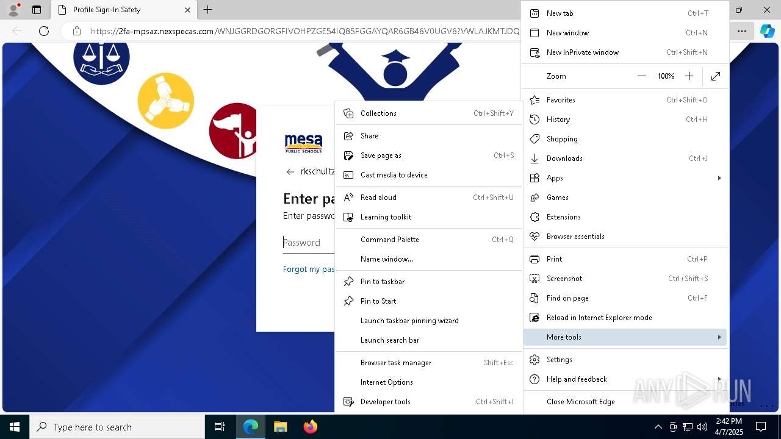
Task: Open Settings and more ellipsis button
Action: click(x=741, y=31)
